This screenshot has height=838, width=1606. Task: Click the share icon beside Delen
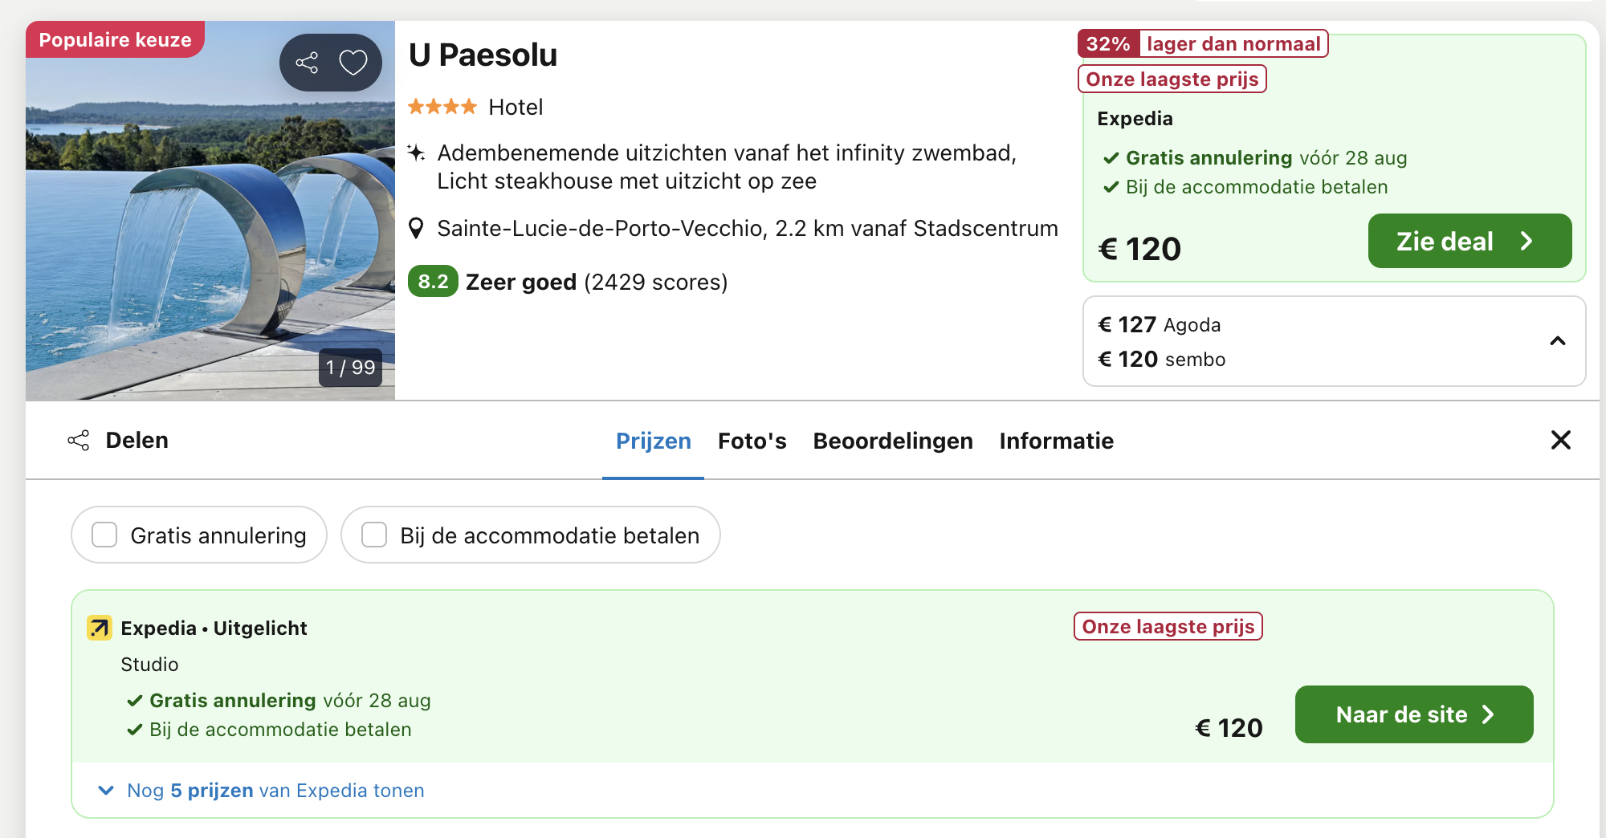(x=79, y=441)
